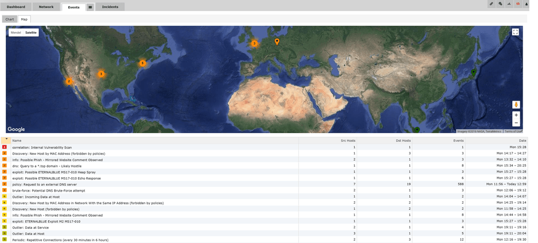Click the red severity icon for Internal Vulnerability Scan

tap(5, 148)
